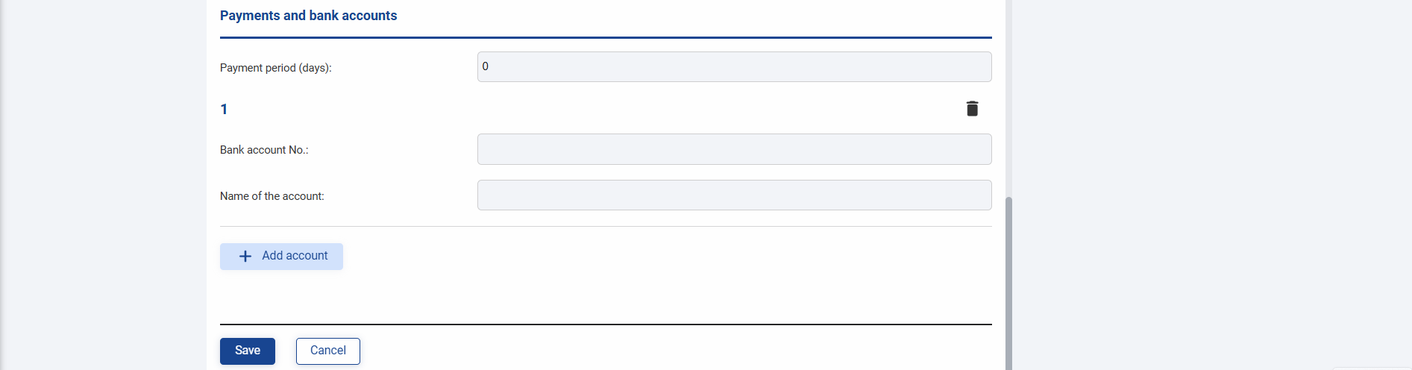
Task: Click the "Bank account No.:" label
Action: [x=264, y=150]
